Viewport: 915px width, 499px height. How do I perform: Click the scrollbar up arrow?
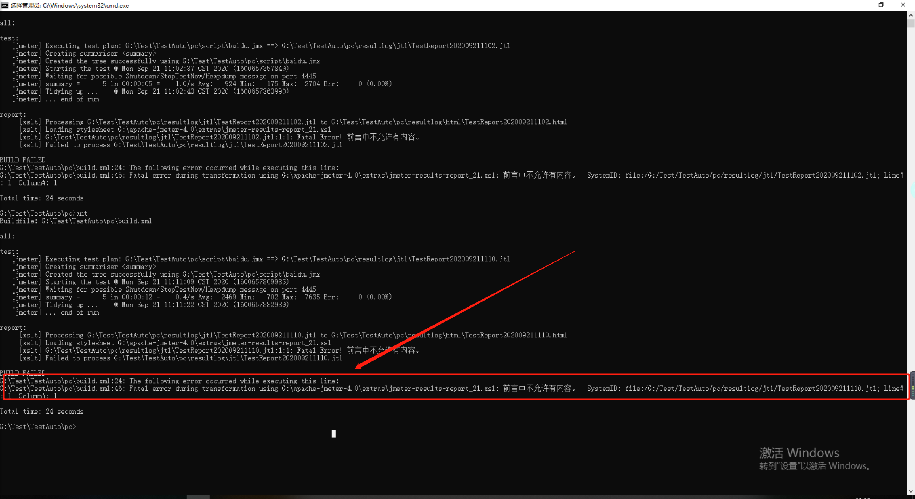point(911,15)
